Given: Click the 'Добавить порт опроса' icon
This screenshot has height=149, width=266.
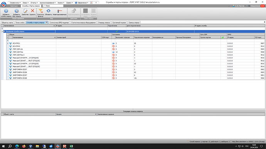Looking at the screenshot, I should click(x=17, y=11).
